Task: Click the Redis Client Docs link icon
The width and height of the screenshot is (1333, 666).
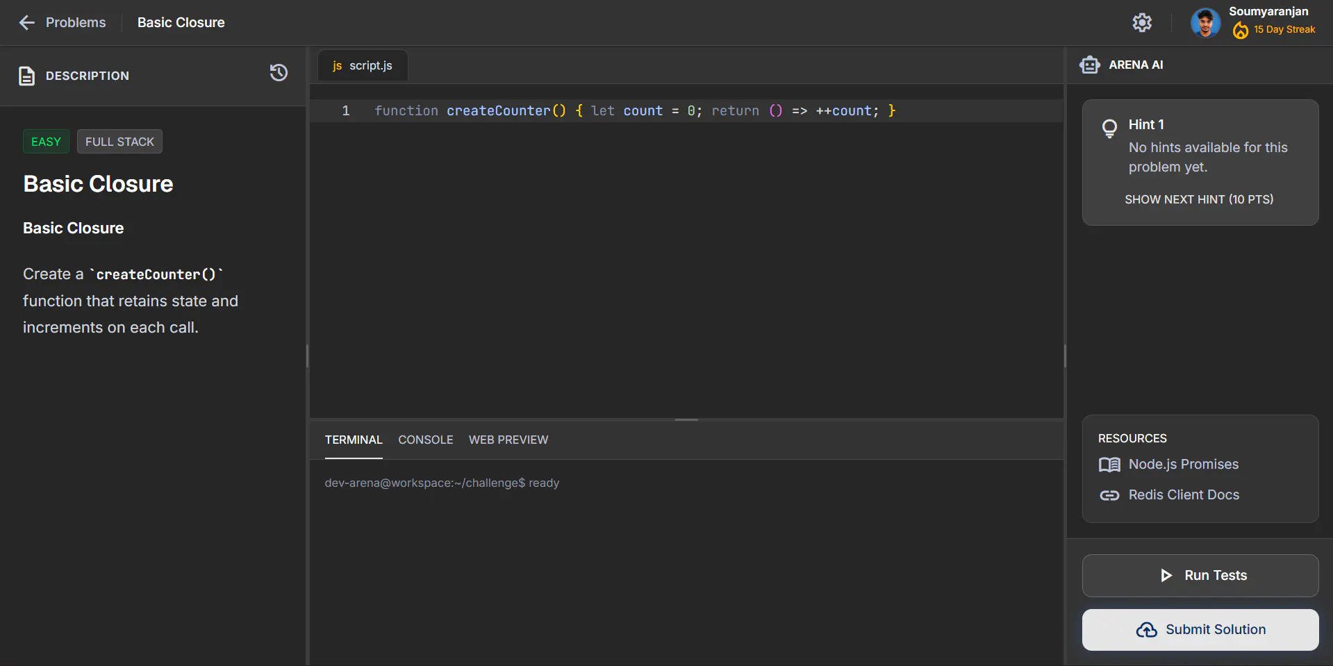Action: pyautogui.click(x=1109, y=495)
